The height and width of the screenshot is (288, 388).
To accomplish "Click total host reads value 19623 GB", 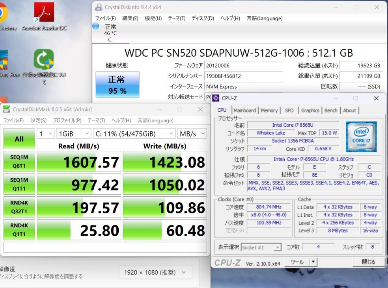I will point(361,65).
